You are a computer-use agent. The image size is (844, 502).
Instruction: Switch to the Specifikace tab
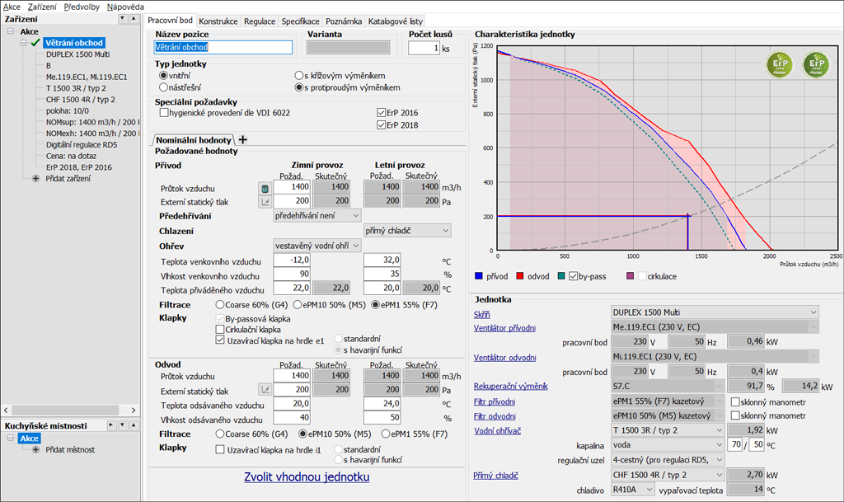point(300,21)
